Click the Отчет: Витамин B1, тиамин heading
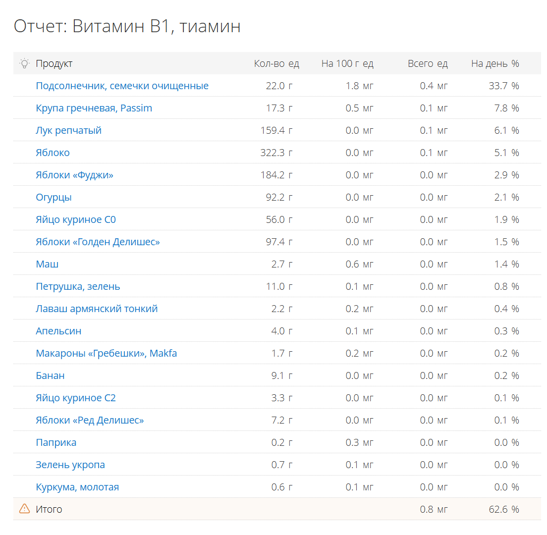 tap(127, 27)
